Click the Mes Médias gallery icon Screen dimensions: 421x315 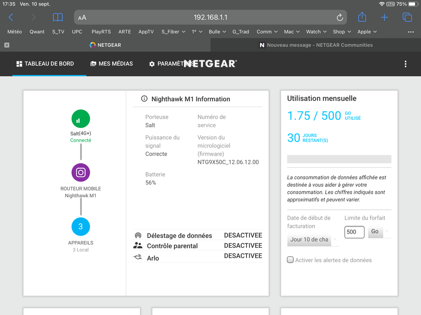point(93,64)
